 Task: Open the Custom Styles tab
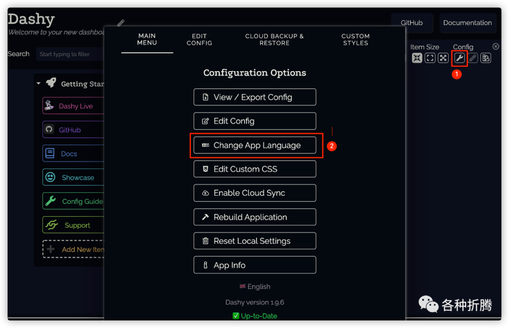coord(355,40)
